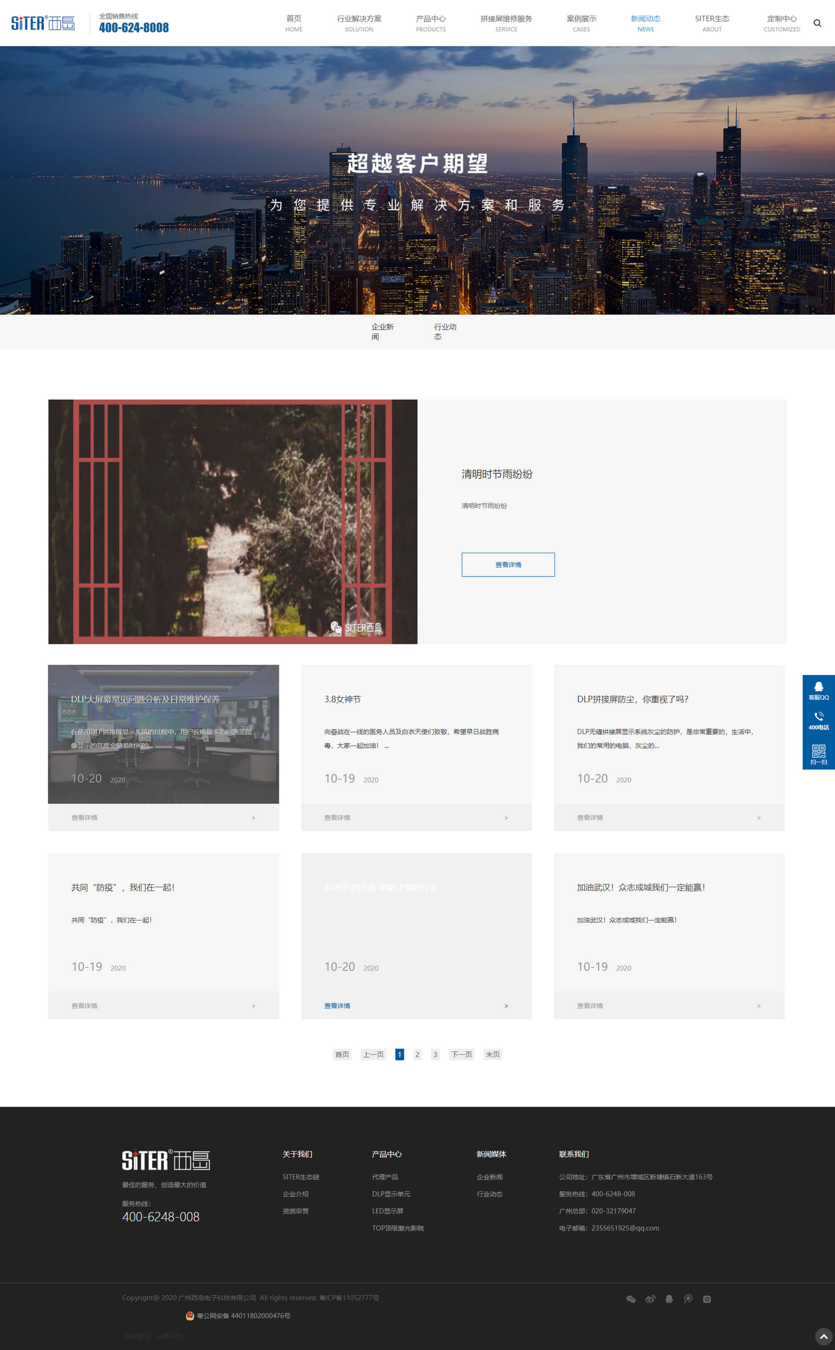Click the Instagram icon in footer
Viewport: 835px width, 1350px height.
coord(707,1299)
